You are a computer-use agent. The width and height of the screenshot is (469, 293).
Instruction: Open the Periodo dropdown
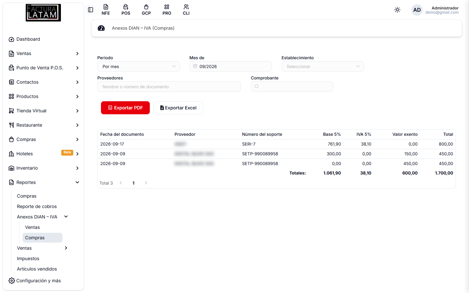point(138,66)
